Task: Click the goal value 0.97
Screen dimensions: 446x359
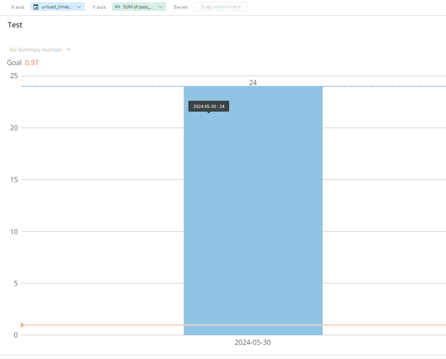Action: pyautogui.click(x=32, y=62)
